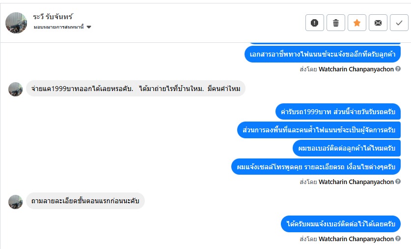Image resolution: width=411 pixels, height=249 pixels.
Task: Click the ได้ครับผมแจ้งเบอร์ติดต่อไว้ได้เลยครับ message bubble
Action: [x=341, y=224]
